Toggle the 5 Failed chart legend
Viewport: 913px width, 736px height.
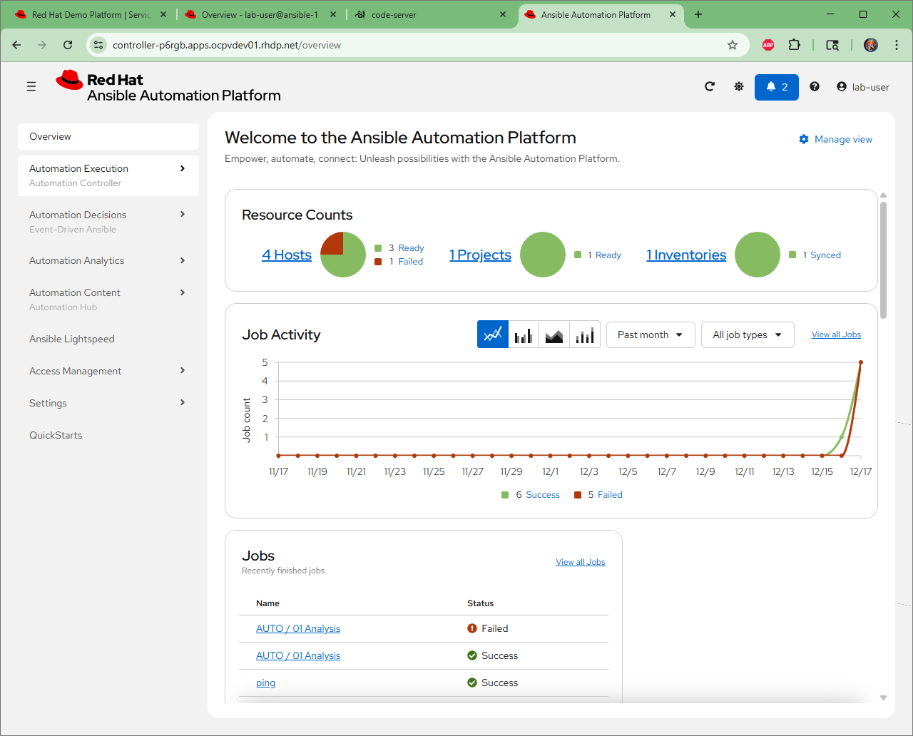click(598, 495)
